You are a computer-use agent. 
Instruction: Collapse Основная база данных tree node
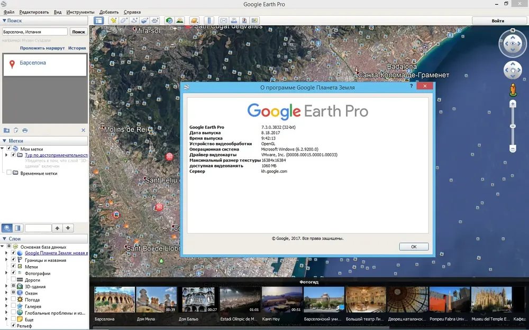pyautogui.click(x=3, y=247)
